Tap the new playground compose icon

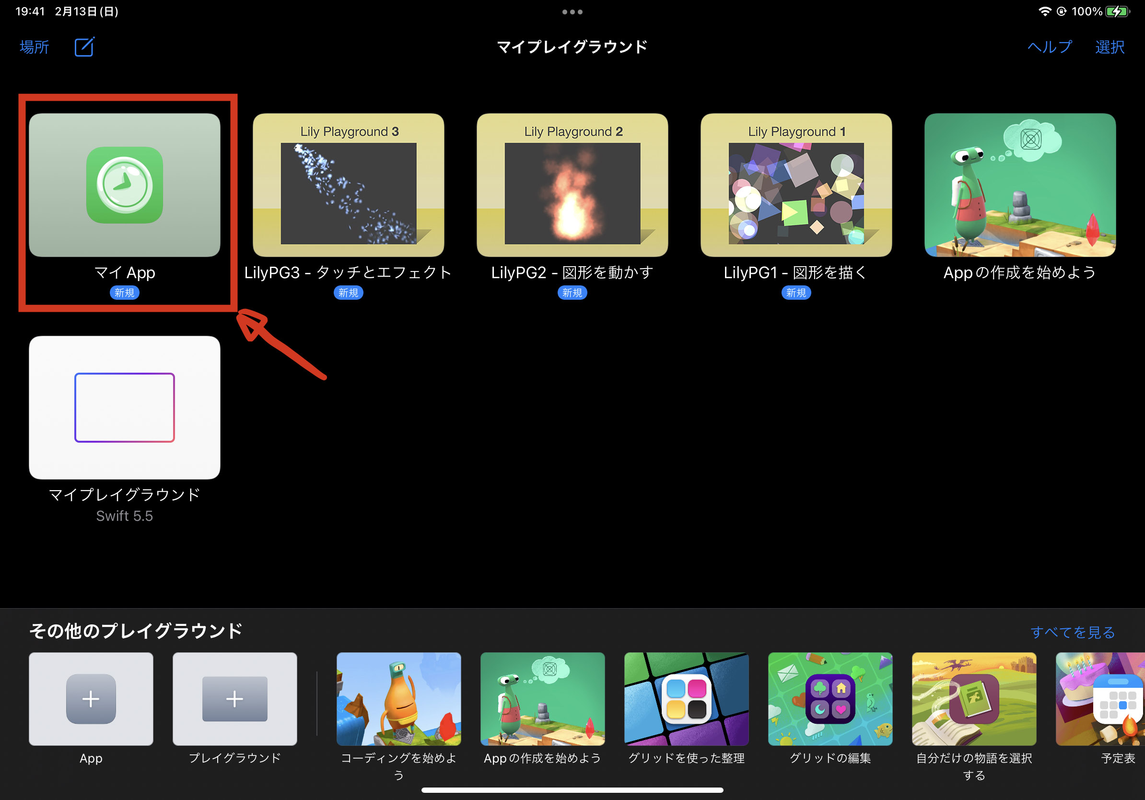click(x=84, y=47)
